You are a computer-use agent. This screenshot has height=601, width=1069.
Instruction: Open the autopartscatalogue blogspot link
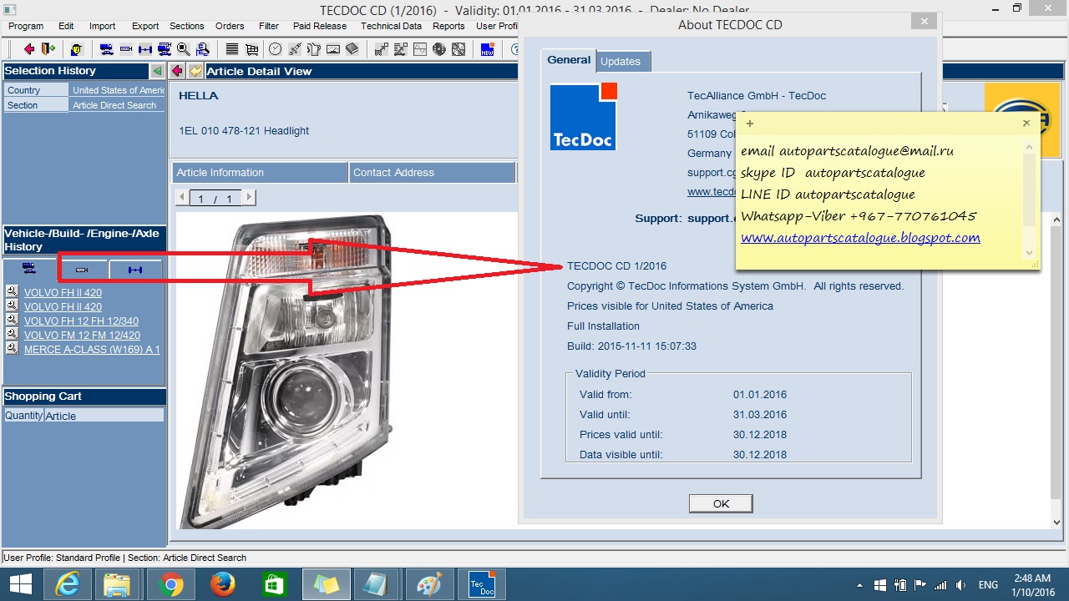(x=859, y=237)
